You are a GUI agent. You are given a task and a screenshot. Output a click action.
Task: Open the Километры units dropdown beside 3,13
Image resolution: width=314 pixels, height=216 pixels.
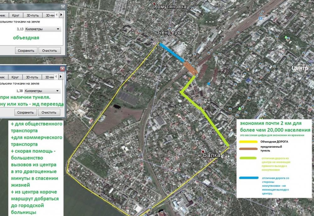pyautogui.click(x=42, y=29)
